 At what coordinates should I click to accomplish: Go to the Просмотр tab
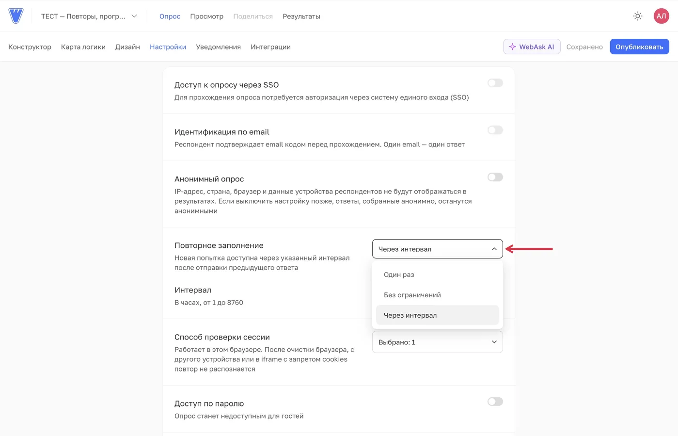point(206,16)
